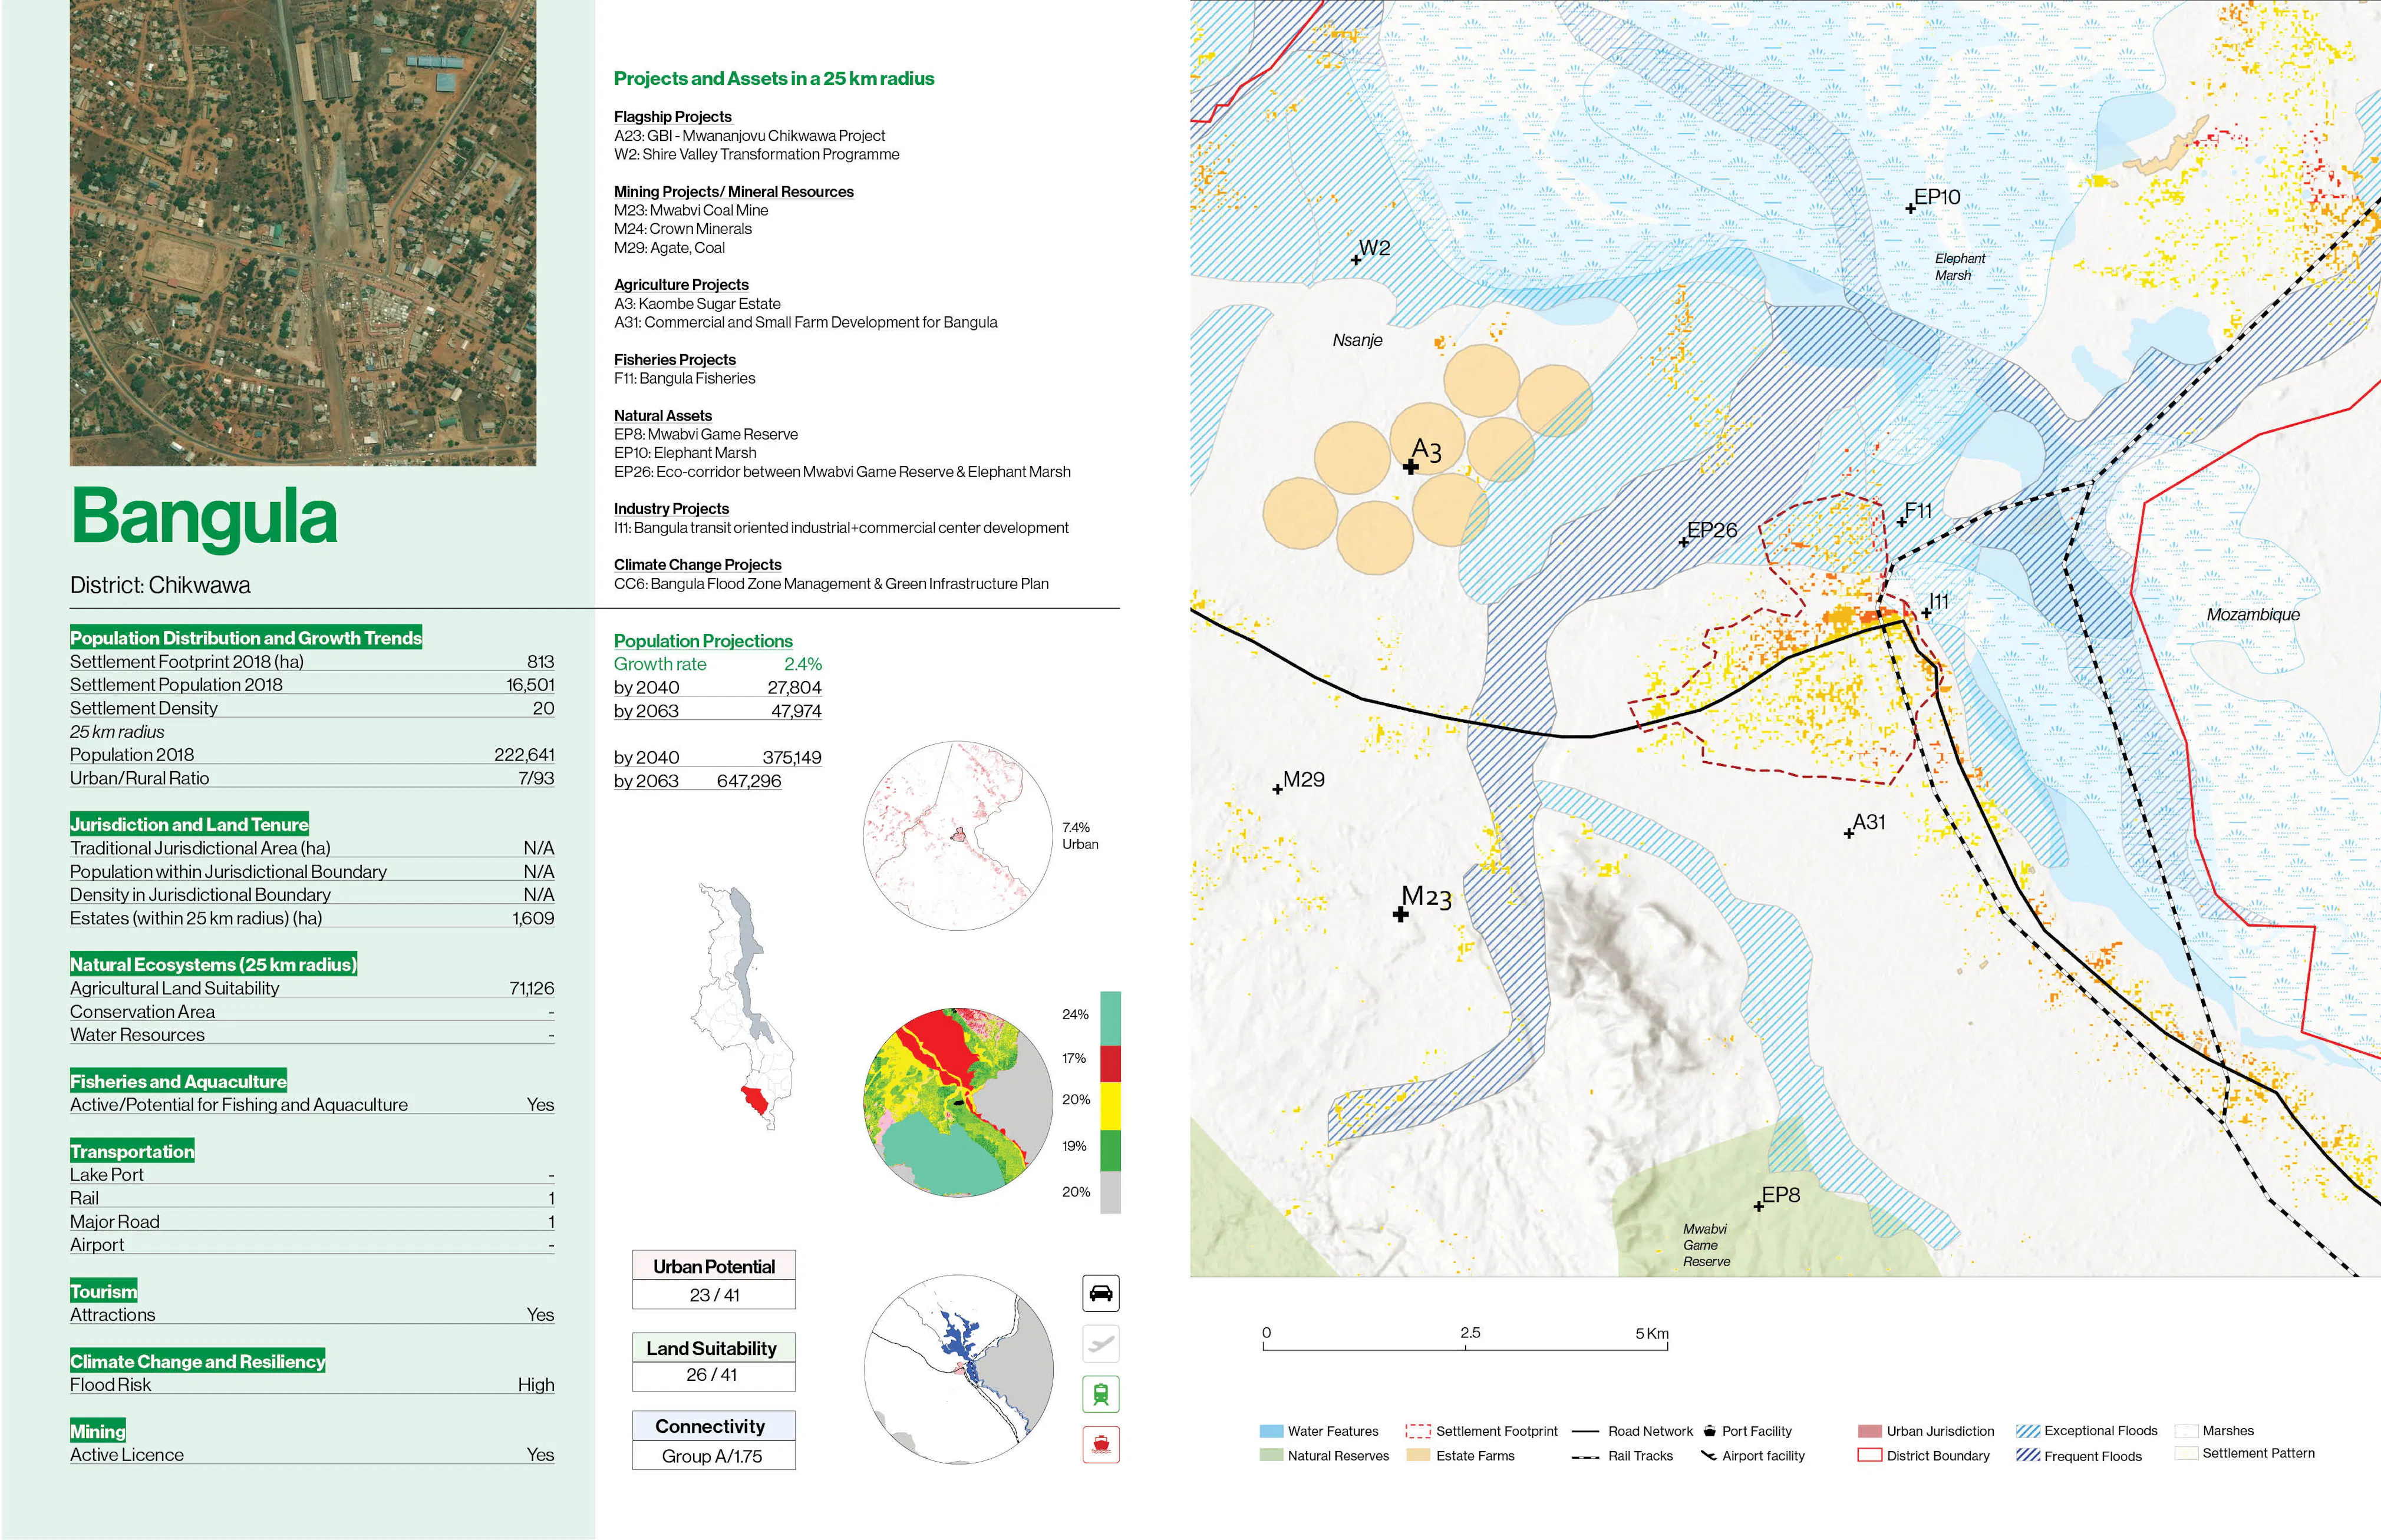The width and height of the screenshot is (2381, 1540).
Task: Open the Shire Valley Transformation Programme entry
Action: (756, 154)
